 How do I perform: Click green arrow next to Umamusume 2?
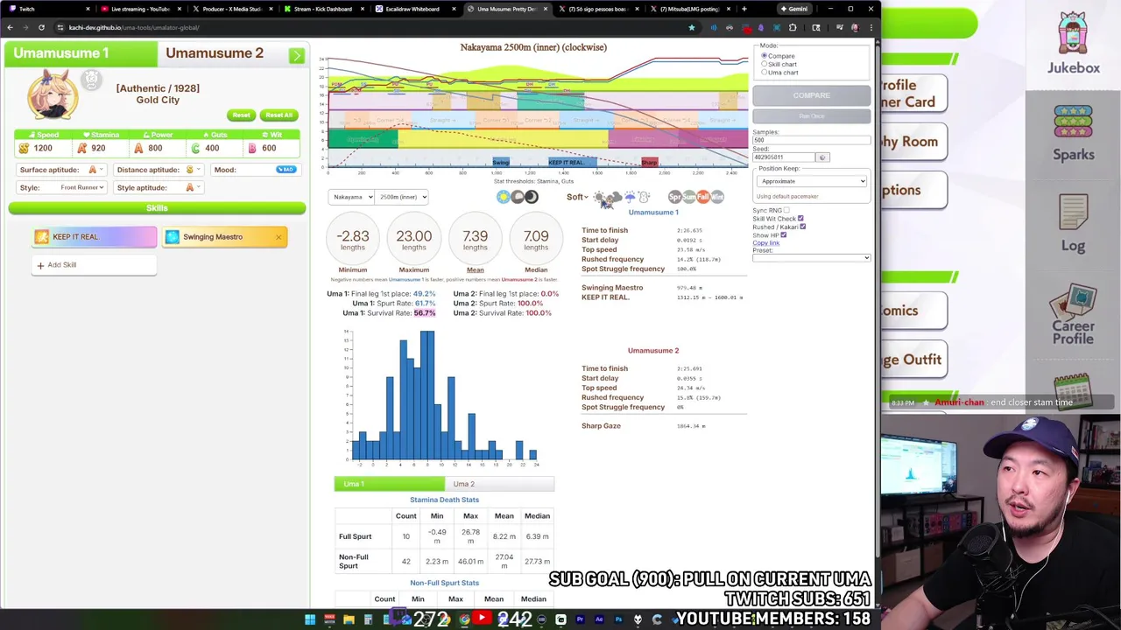click(x=296, y=55)
